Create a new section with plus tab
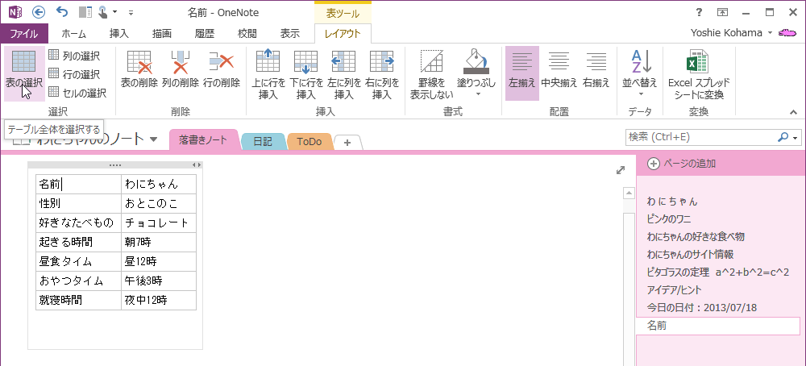 (347, 143)
